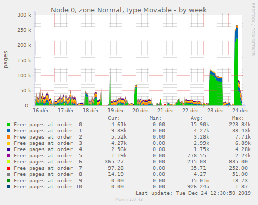This screenshot has height=205, width=258.
Task: Click order 0 max value 223.84k
Action: click(x=240, y=125)
